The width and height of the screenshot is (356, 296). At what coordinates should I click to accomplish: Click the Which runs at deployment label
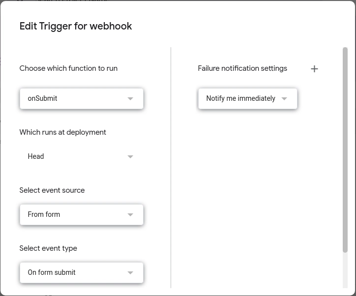[x=62, y=132]
